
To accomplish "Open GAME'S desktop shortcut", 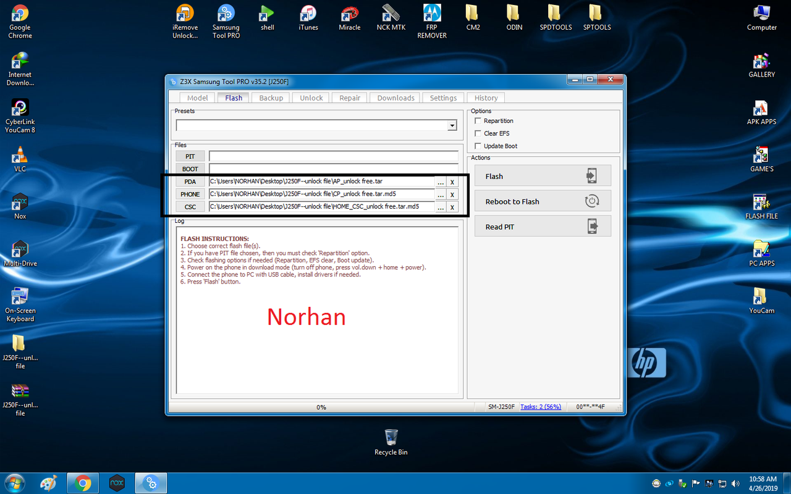I will 761,159.
